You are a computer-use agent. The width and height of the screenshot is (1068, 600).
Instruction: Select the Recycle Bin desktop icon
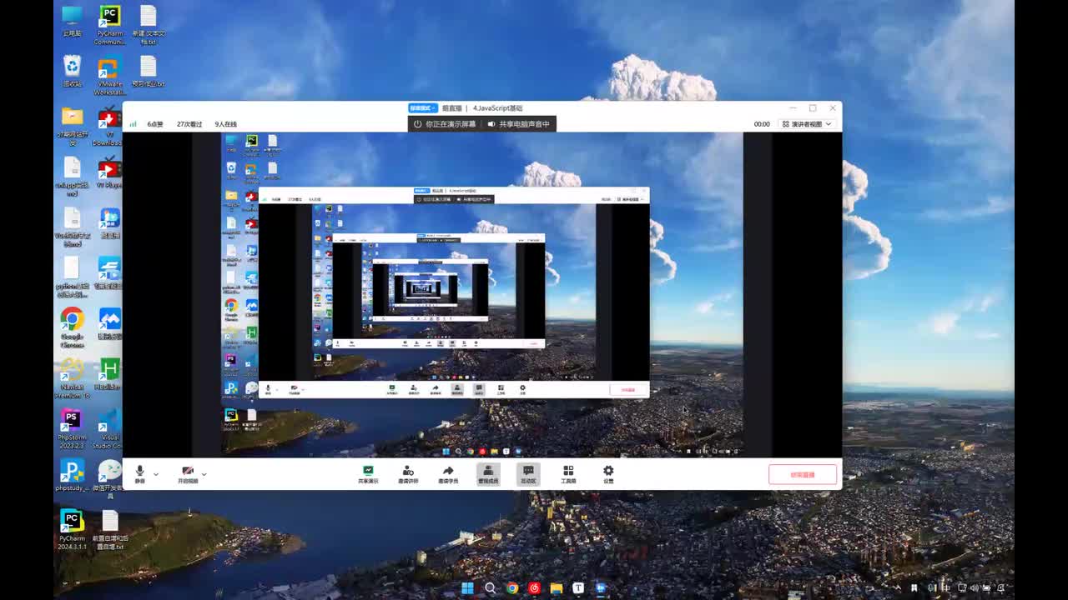point(73,71)
